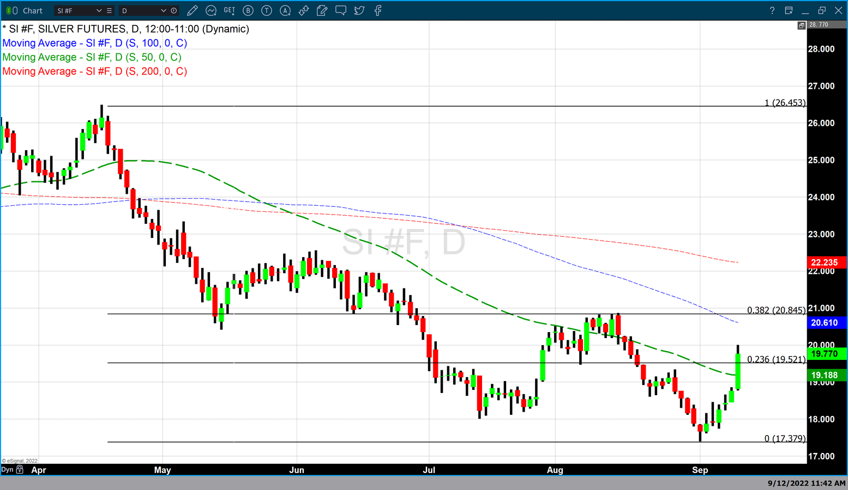Click the GET toolbar icon
The image size is (848, 490).
pos(230,10)
